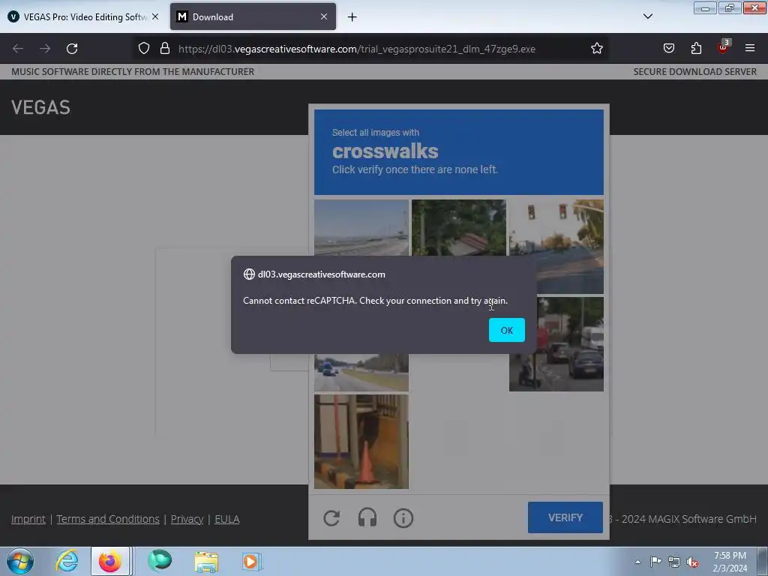This screenshot has width=768, height=576.
Task: Go back to previous page
Action: pyautogui.click(x=18, y=49)
